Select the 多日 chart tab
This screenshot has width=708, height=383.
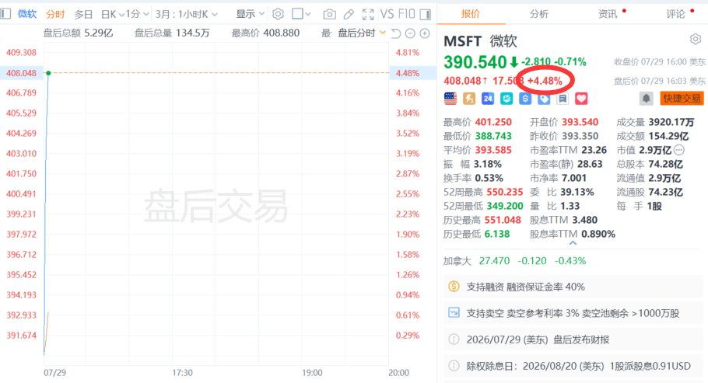click(x=83, y=15)
